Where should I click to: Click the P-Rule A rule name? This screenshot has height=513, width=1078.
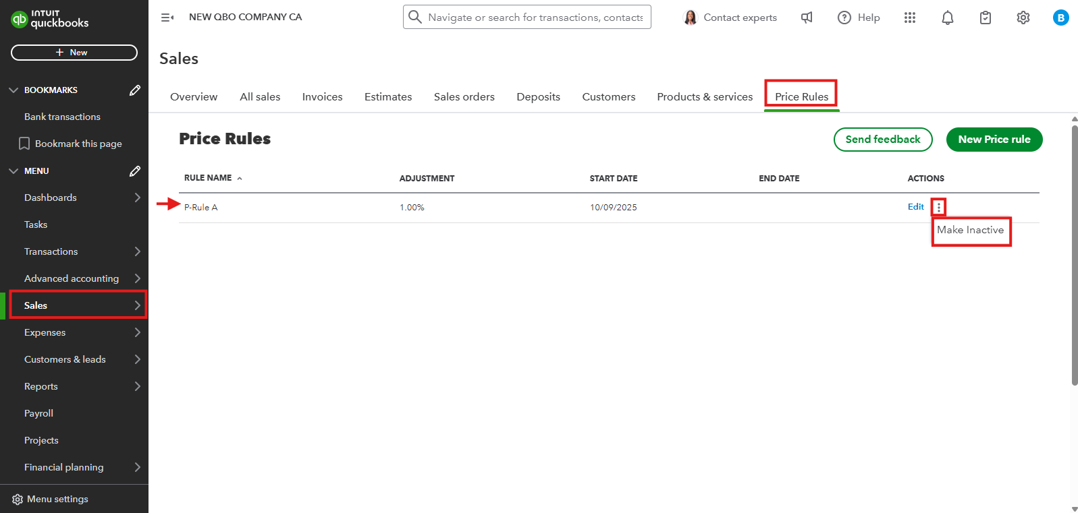(200, 208)
